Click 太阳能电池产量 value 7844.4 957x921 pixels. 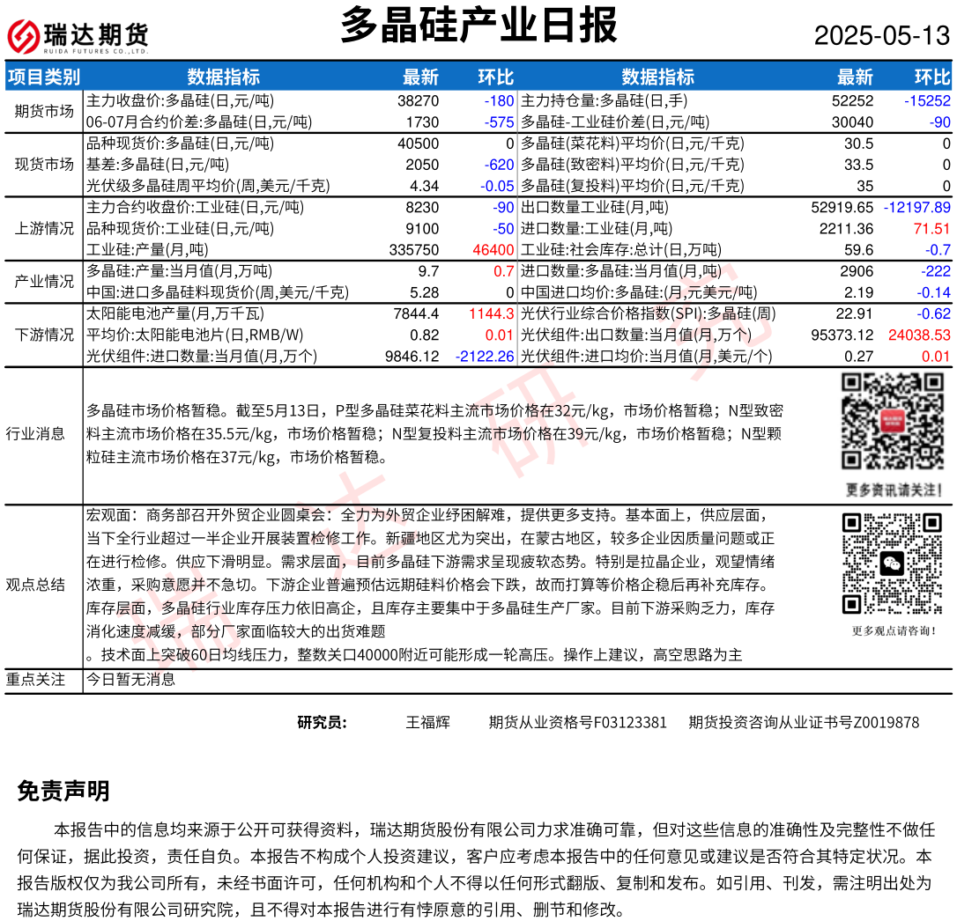click(416, 314)
